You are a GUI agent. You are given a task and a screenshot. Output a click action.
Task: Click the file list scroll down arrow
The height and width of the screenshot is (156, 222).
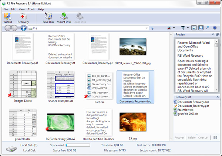[171, 139]
